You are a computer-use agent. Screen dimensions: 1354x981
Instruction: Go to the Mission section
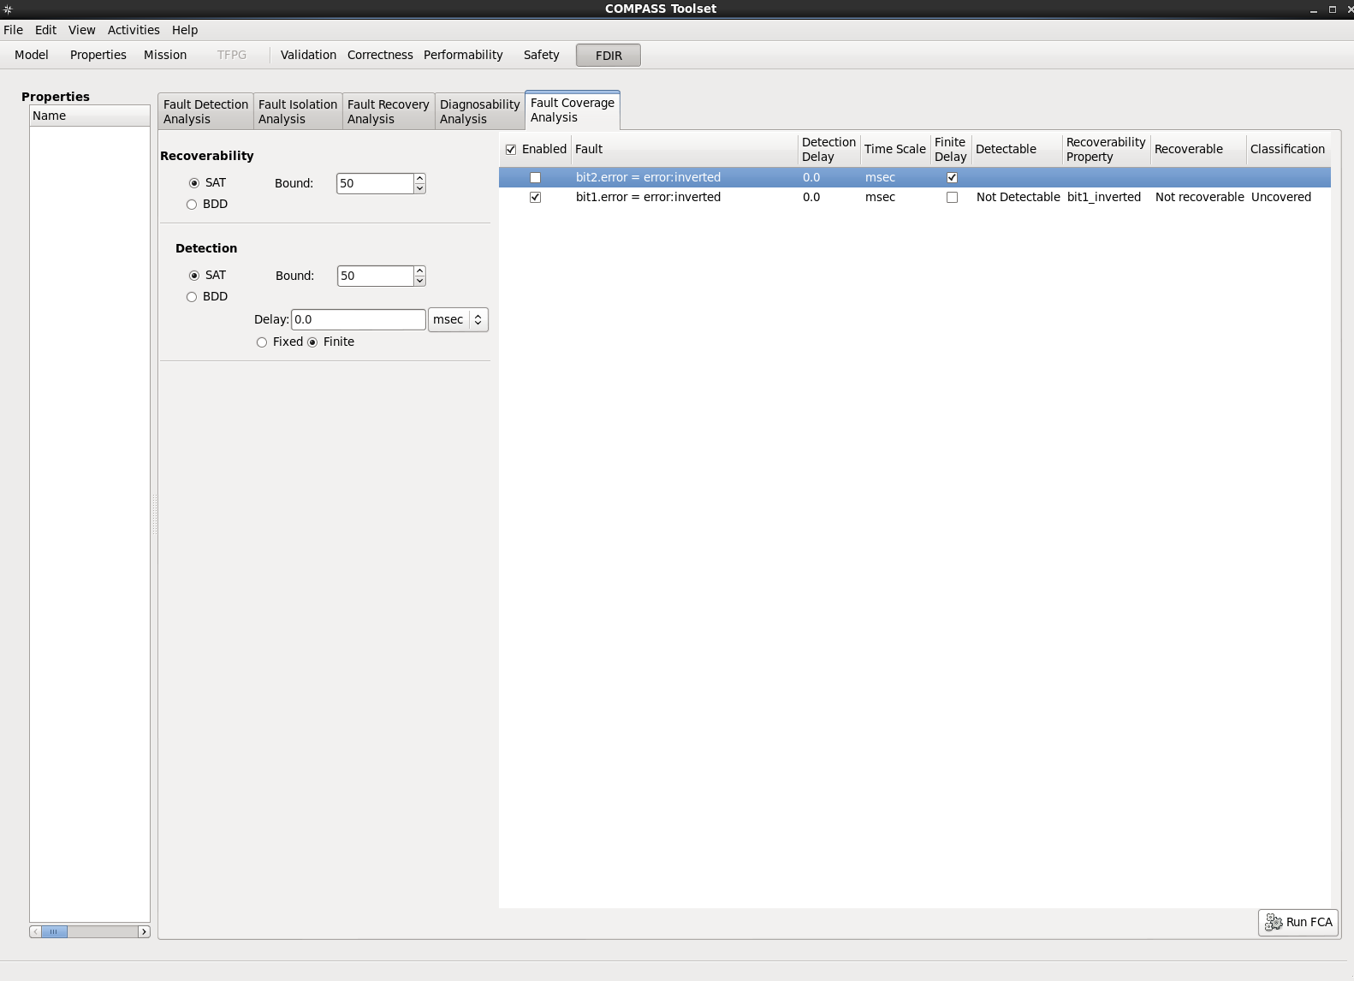pos(165,55)
